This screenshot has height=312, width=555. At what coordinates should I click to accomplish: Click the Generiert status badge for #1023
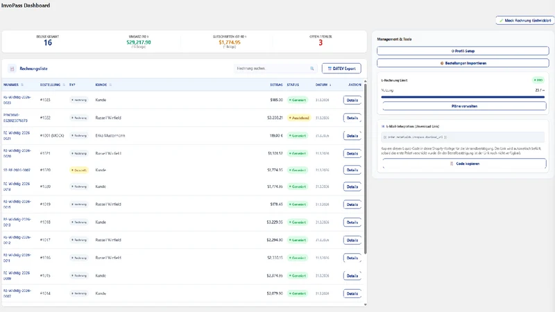298,100
